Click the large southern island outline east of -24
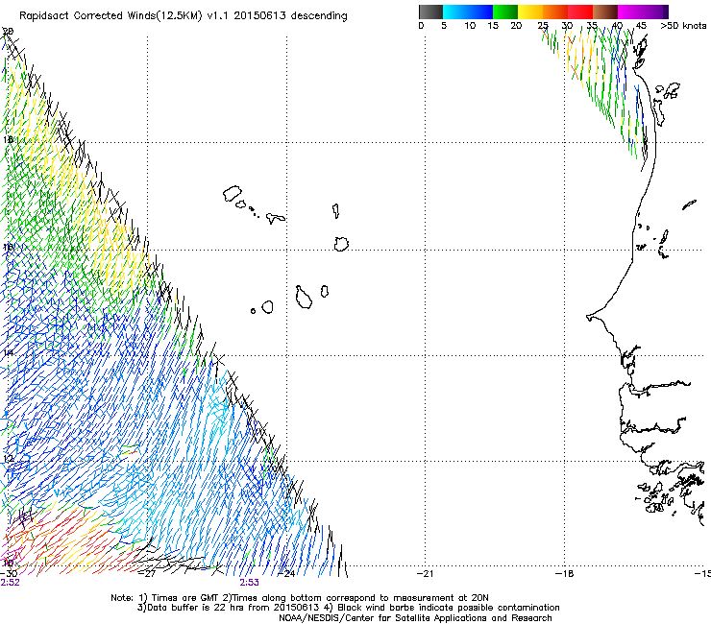The width and height of the screenshot is (711, 624). pos(304,298)
